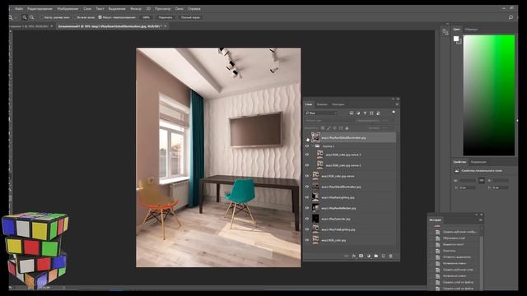This screenshot has height=296, width=527.
Task: Click the Подогнать fit-screen button
Action: point(166,17)
